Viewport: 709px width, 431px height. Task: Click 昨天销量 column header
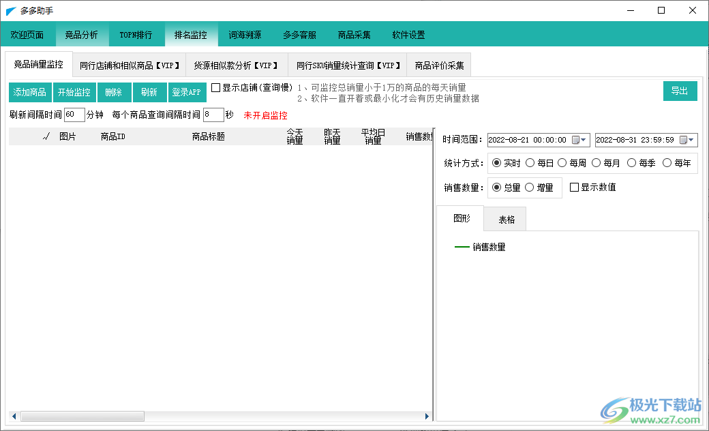(332, 136)
